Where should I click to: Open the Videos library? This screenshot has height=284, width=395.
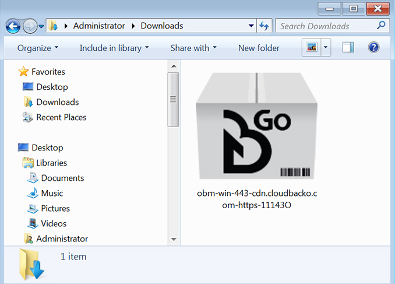coord(54,223)
